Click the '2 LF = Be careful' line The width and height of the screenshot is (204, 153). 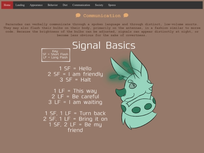[x=75, y=97]
